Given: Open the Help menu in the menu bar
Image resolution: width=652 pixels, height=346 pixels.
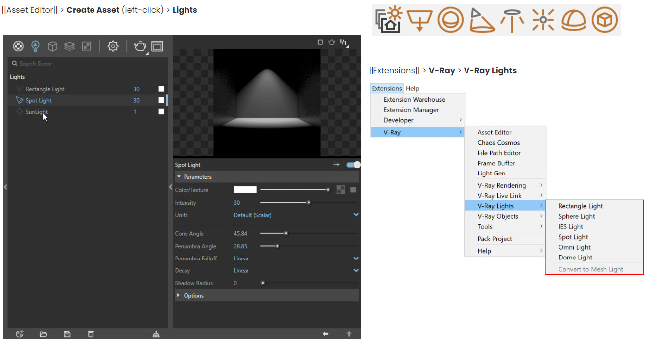Looking at the screenshot, I should tap(412, 88).
